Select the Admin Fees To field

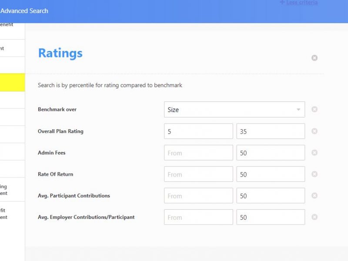pos(271,153)
